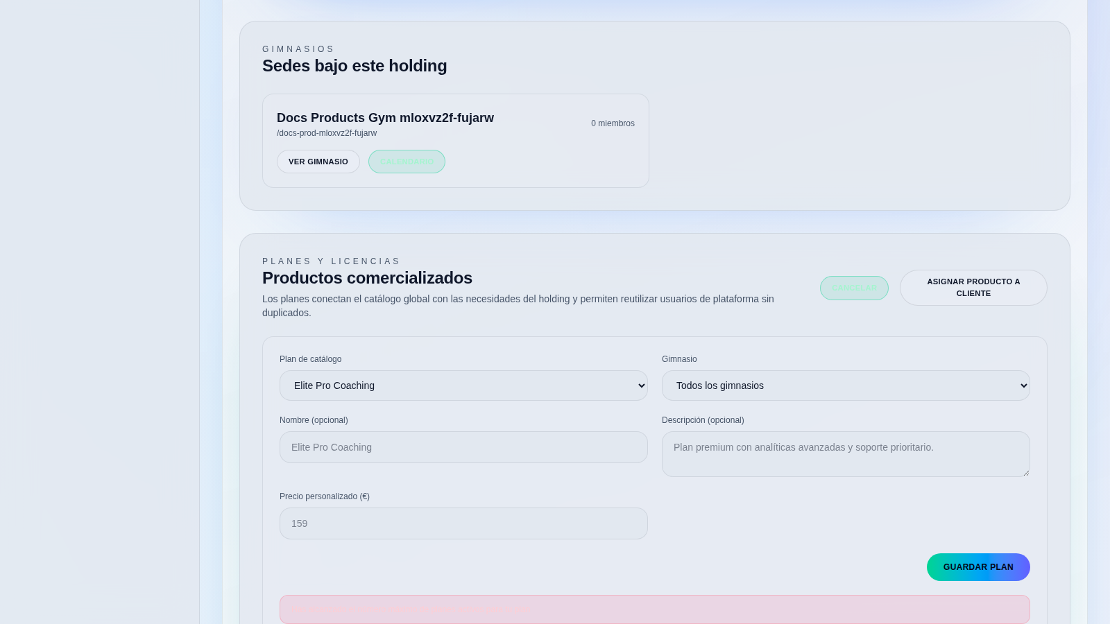
Task: Click the /docs-prod-mloxvz2f-fujarw slug text
Action: 327,133
